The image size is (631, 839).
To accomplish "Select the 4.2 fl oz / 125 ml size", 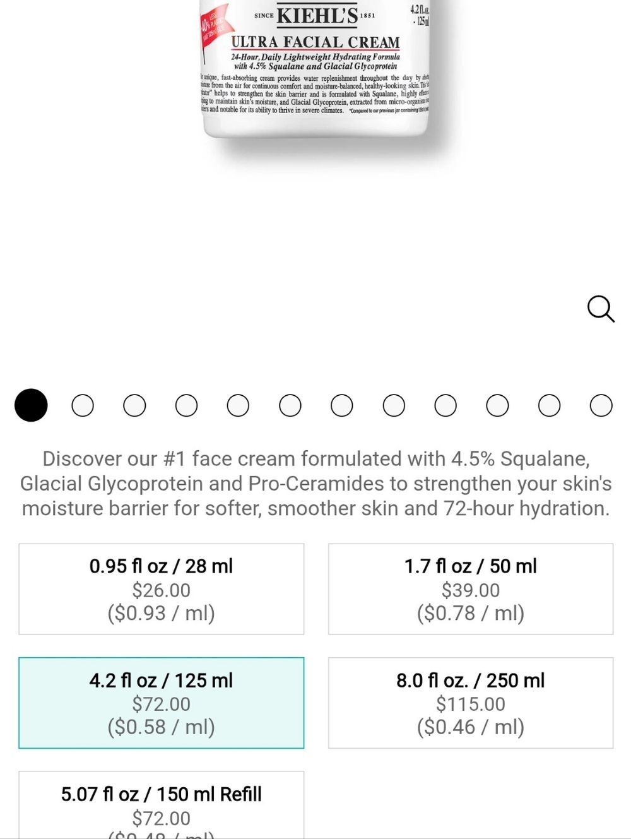I will point(162,703).
